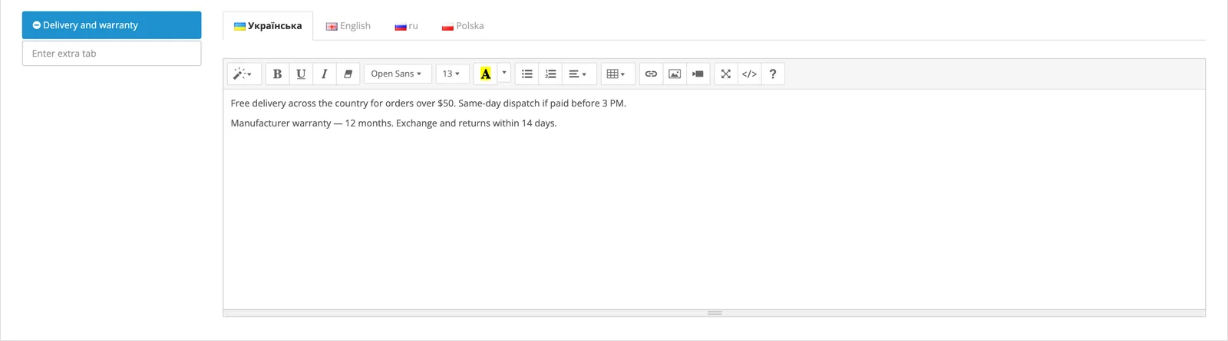Viewport: 1228px width, 341px height.
Task: Insert a hyperlink with the link icon
Action: pyautogui.click(x=651, y=74)
